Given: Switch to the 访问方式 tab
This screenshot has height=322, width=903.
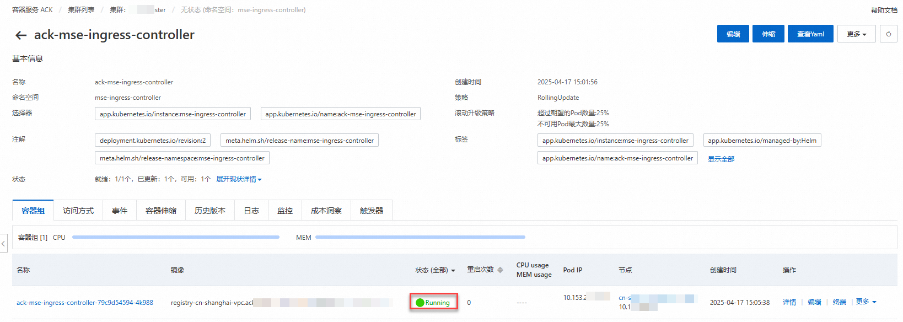Looking at the screenshot, I should click(78, 211).
